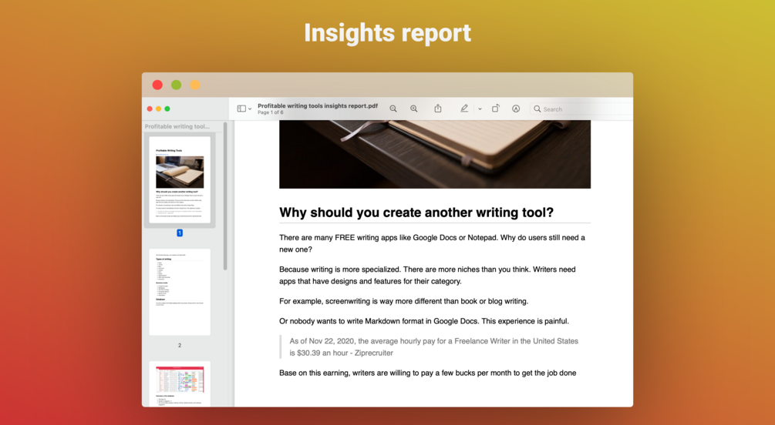775x425 pixels.
Task: Click paragraph starting 'Or nobody wants to write Markdown'
Action: click(x=424, y=321)
